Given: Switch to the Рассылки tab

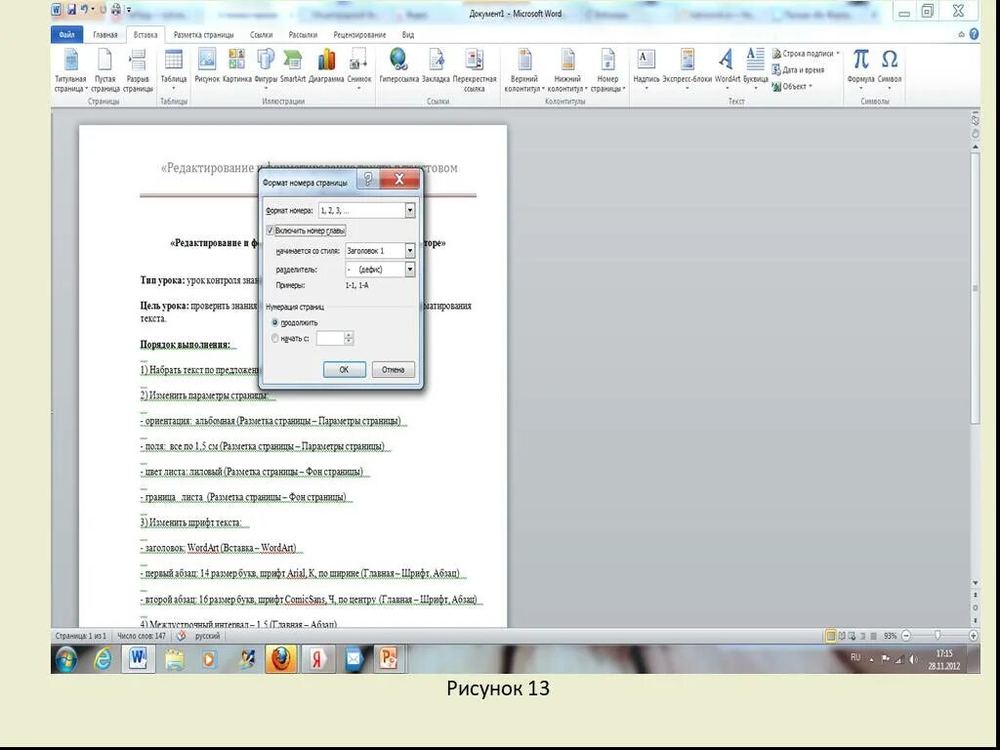Looking at the screenshot, I should point(303,35).
